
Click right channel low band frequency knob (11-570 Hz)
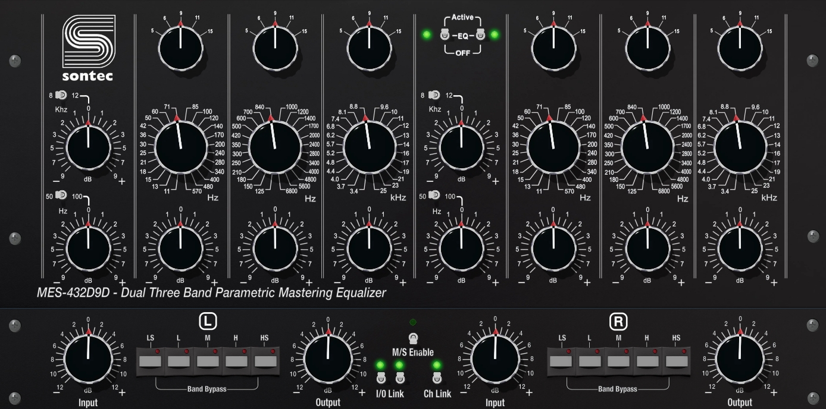click(553, 147)
